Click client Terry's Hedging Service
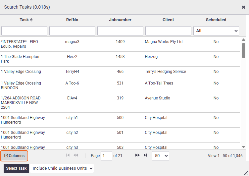Viewport: 249px width, 176px height. 165,72
